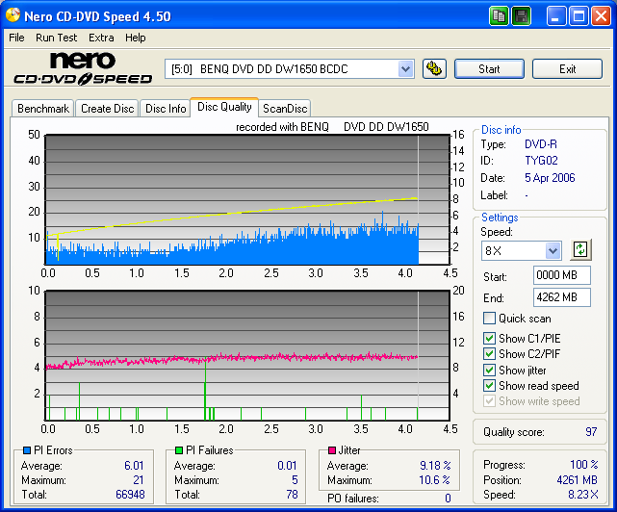Switch to the Disc Info tab
This screenshot has width=617, height=512.
(x=166, y=108)
